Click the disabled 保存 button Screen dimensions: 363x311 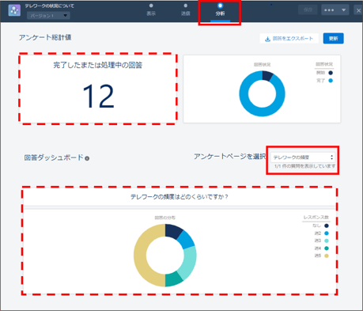[x=308, y=10]
